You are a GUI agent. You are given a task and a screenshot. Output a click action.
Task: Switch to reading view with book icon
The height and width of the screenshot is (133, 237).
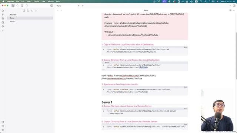[230, 10]
